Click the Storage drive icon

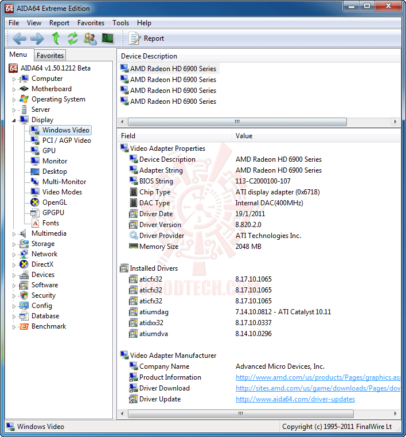pyautogui.click(x=24, y=244)
